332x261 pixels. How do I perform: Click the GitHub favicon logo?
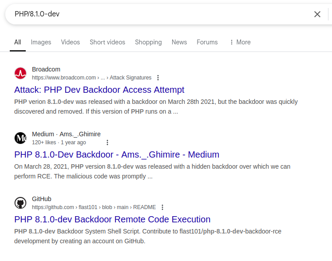[20, 203]
